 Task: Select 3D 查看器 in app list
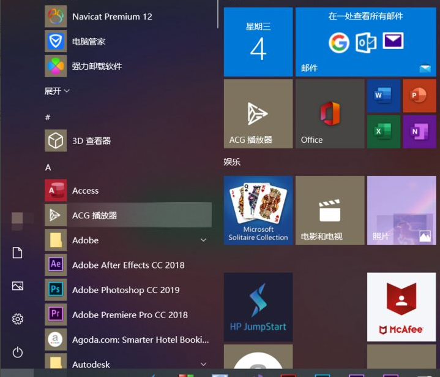click(91, 141)
